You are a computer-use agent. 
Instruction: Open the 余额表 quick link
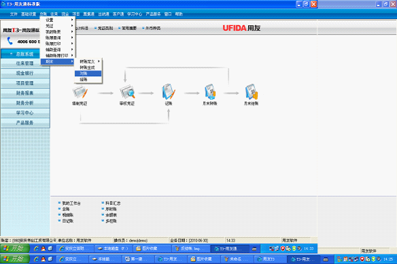(x=111, y=215)
